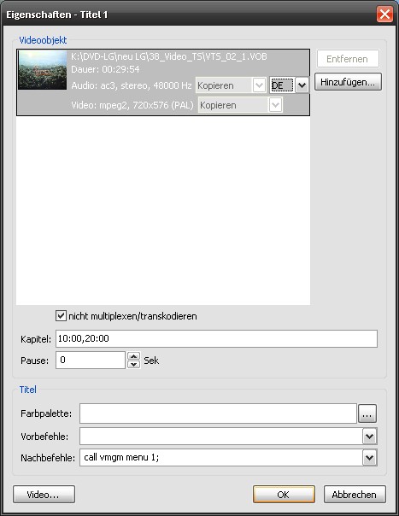Decrease the Pause value with down arrow

pos(133,364)
